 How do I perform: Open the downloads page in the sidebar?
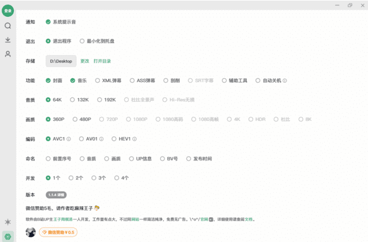[x=8, y=40]
